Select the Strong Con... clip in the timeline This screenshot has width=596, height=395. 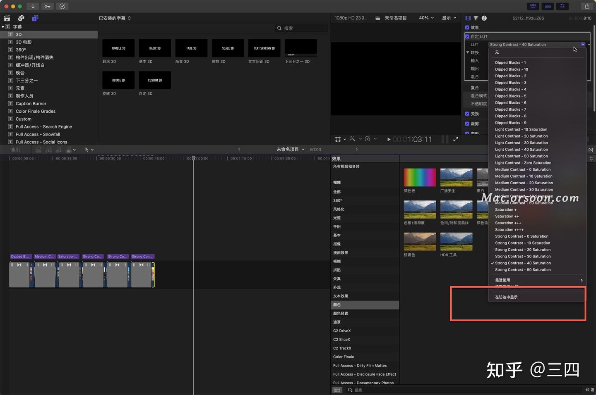(142, 274)
